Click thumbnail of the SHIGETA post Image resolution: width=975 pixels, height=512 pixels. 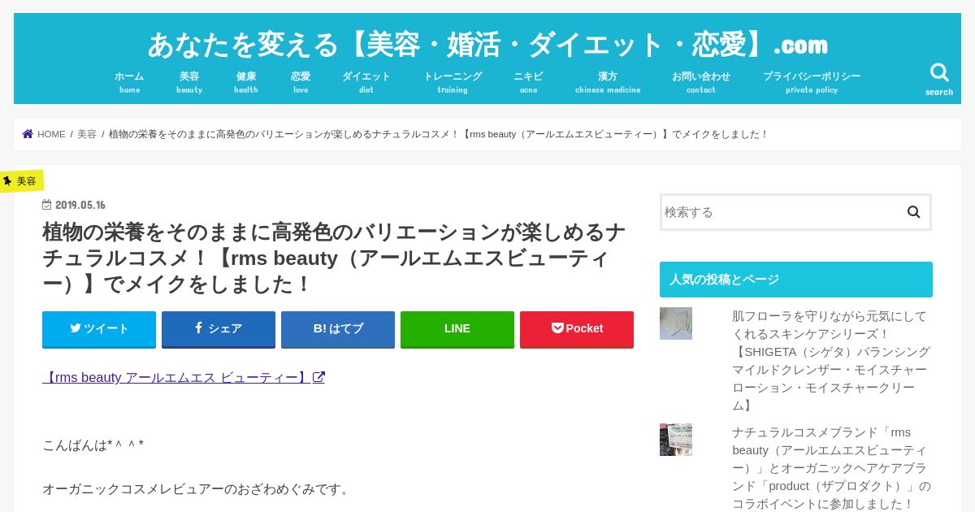[676, 323]
